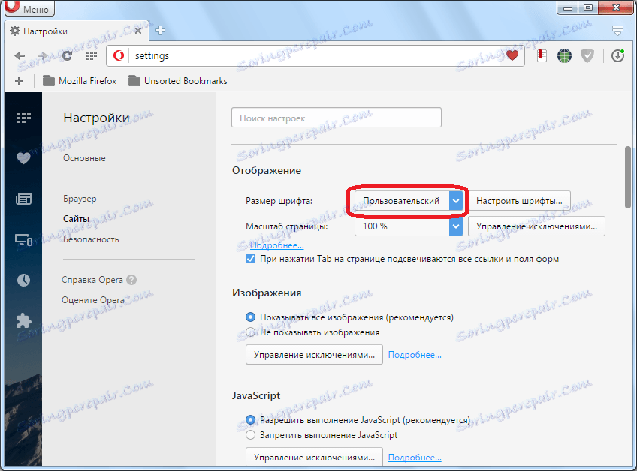
Task: Open Extensions puzzle icon in sidebar
Action: tap(23, 320)
